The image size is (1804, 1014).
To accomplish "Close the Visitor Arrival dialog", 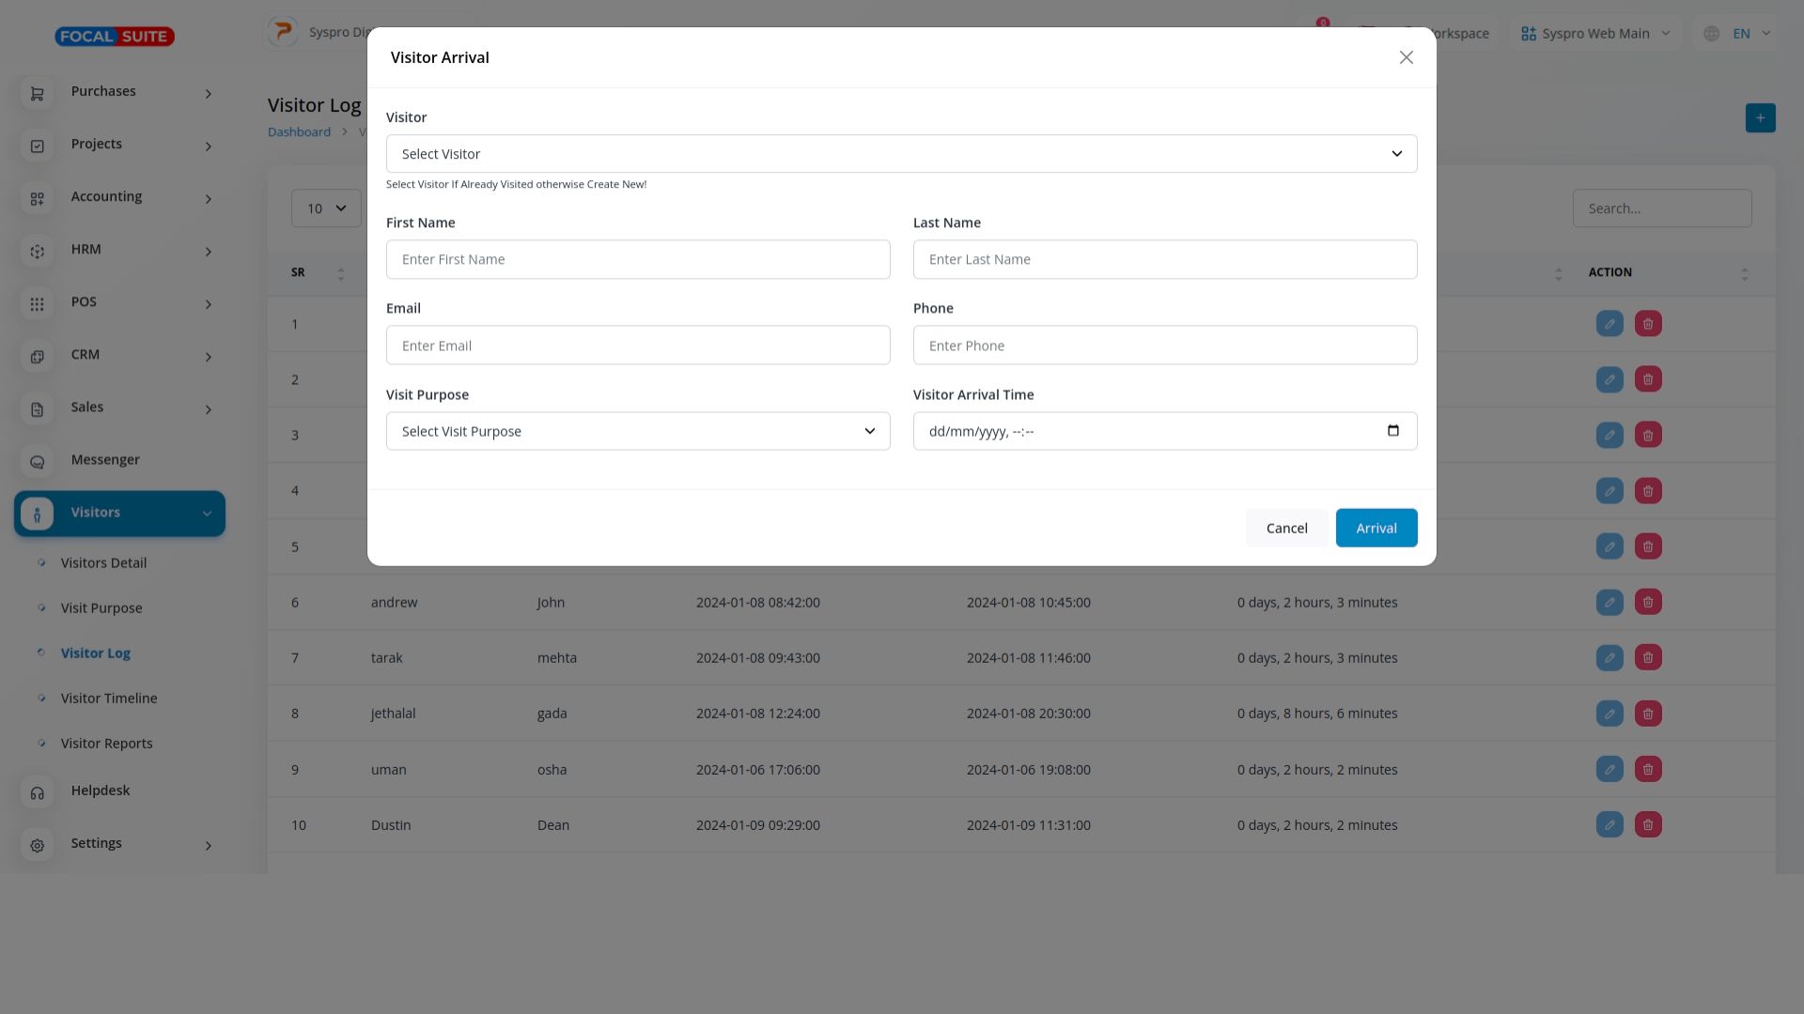I will (1406, 58).
